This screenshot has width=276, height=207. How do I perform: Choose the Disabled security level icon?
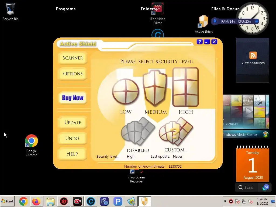[138, 131]
